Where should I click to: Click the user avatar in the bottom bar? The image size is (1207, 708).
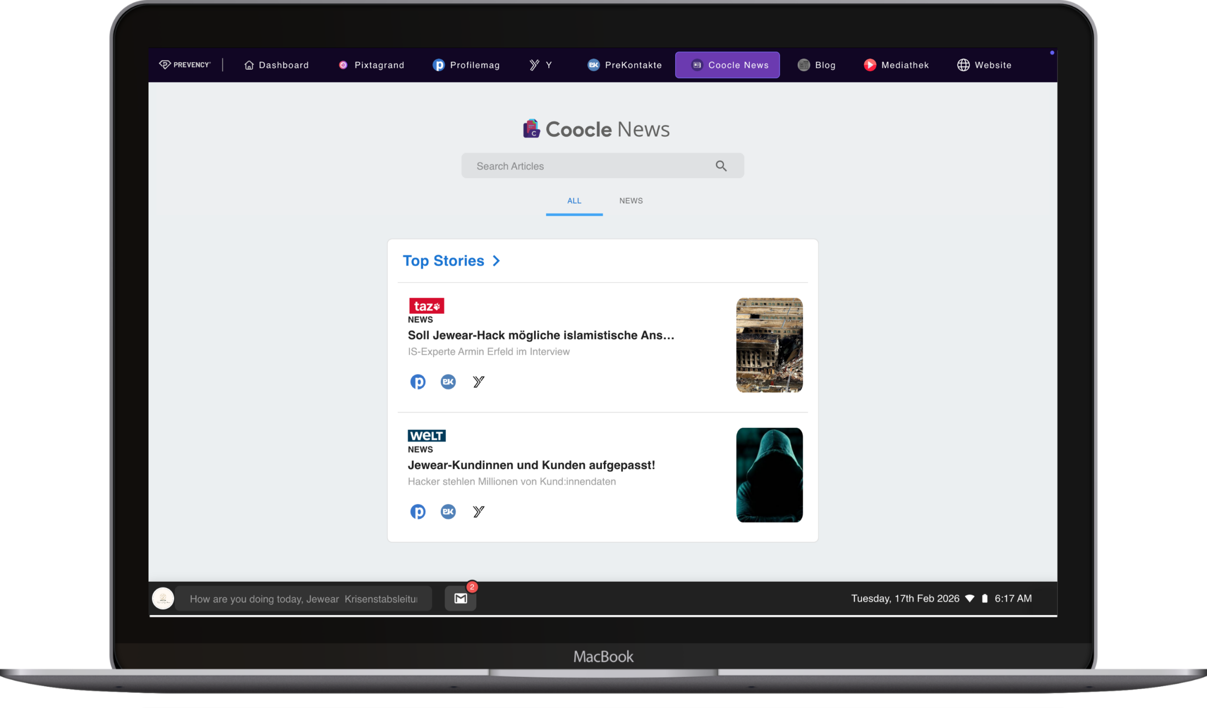(163, 598)
